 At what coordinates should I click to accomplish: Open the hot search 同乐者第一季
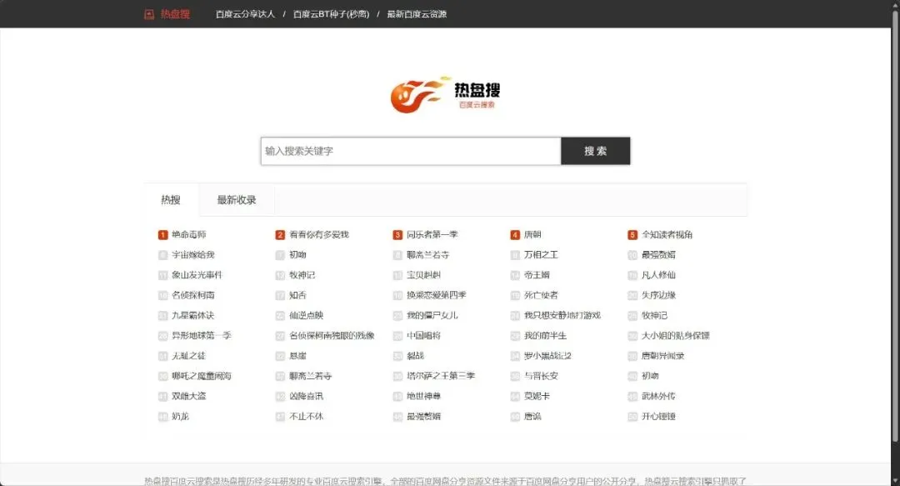(432, 235)
